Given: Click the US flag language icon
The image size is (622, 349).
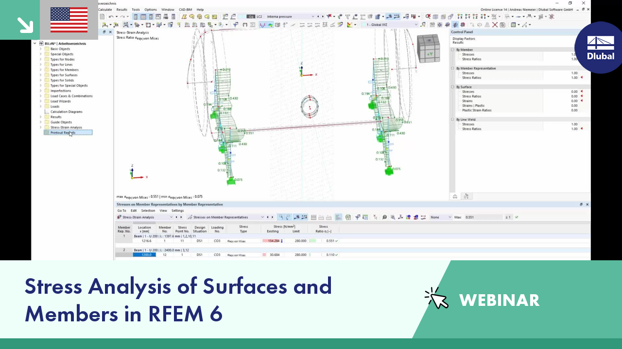Looking at the screenshot, I should (69, 20).
